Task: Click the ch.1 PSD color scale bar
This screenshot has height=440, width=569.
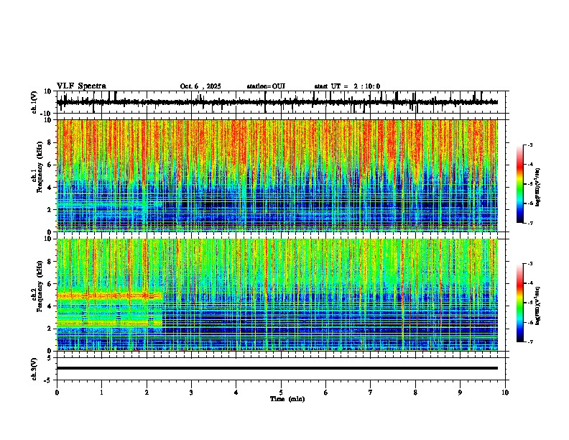Action: (x=520, y=184)
